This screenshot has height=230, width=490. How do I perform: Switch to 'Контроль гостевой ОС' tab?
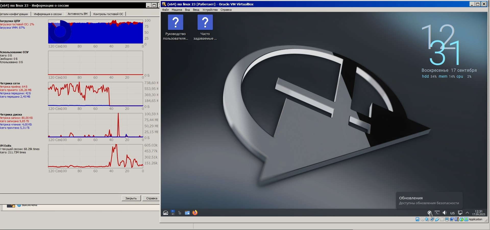point(108,14)
